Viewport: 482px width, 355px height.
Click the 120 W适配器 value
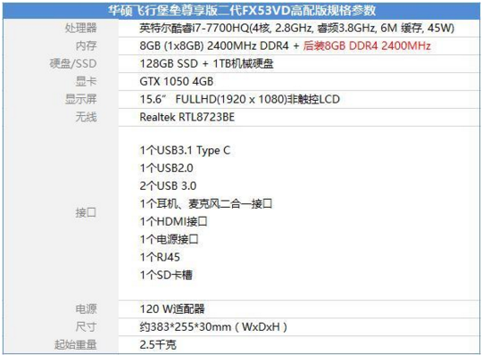[172, 309]
